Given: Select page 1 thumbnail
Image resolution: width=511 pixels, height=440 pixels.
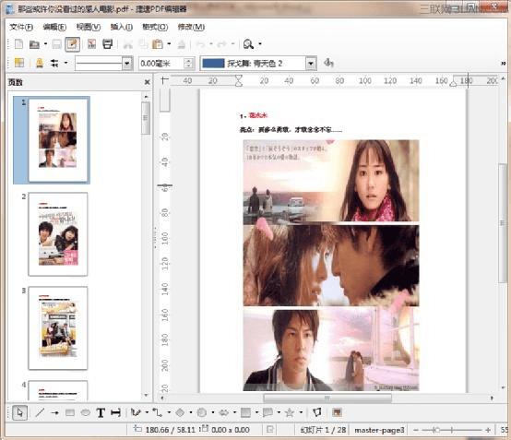Looking at the screenshot, I should [58, 140].
